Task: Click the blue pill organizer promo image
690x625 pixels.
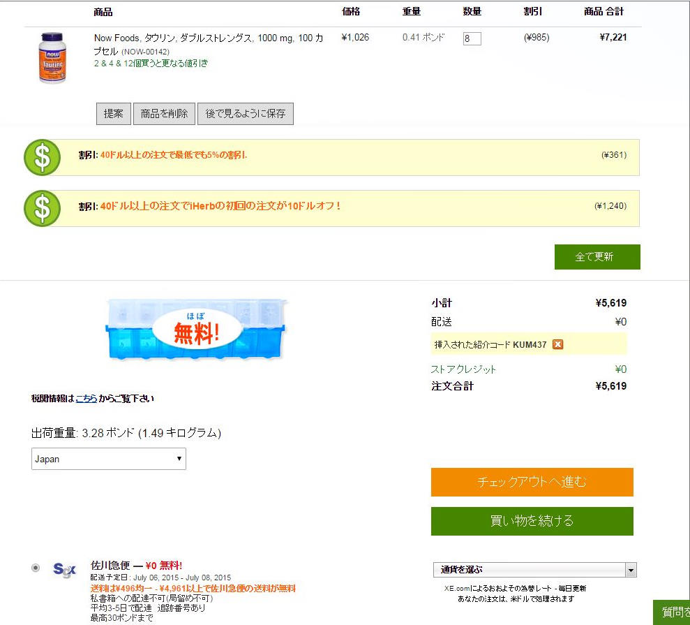Action: tap(196, 330)
